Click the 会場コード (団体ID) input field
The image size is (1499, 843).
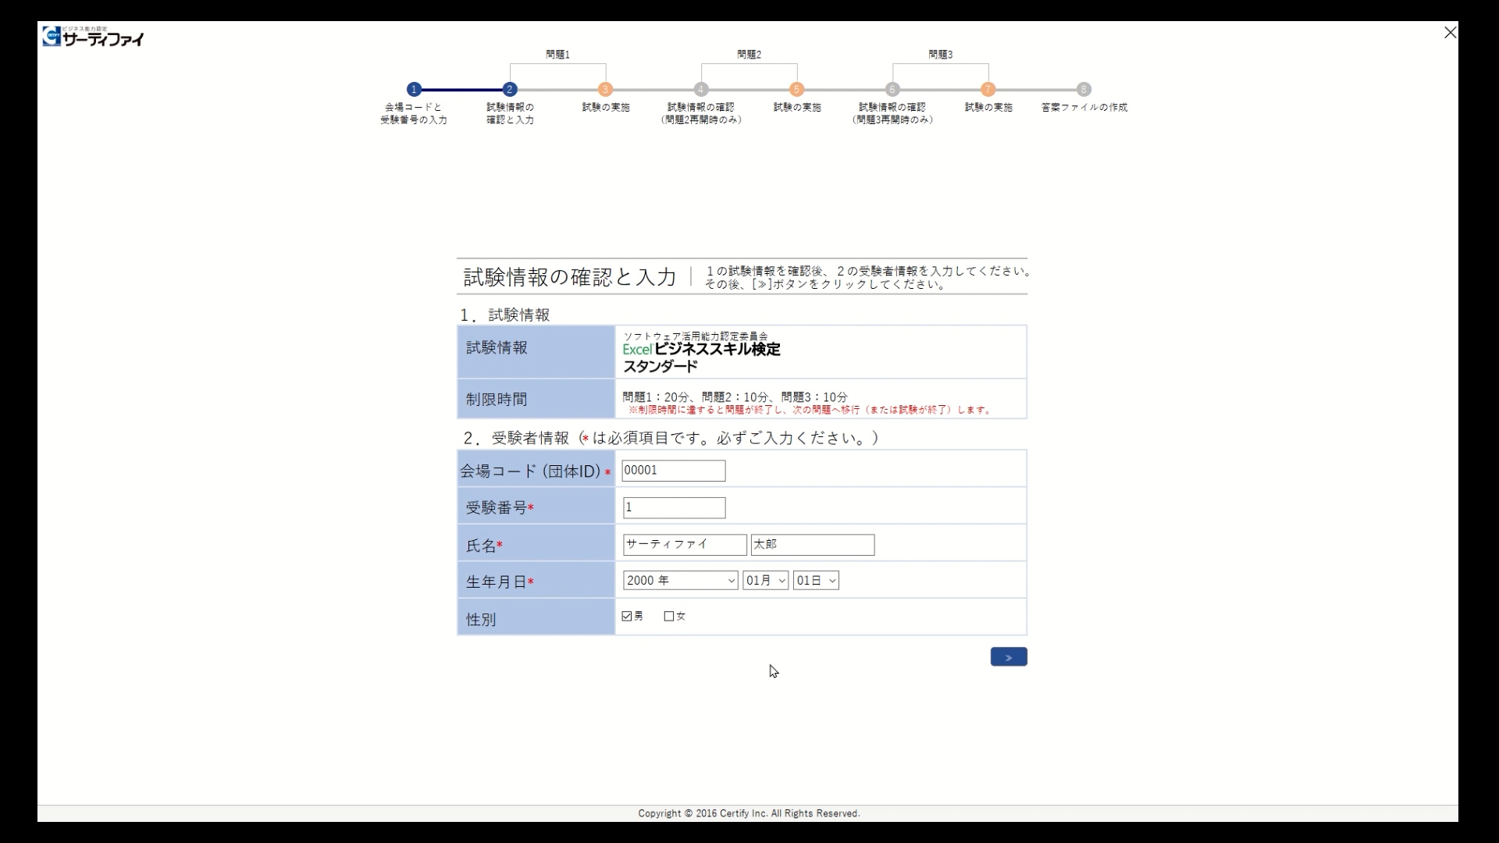(x=673, y=471)
